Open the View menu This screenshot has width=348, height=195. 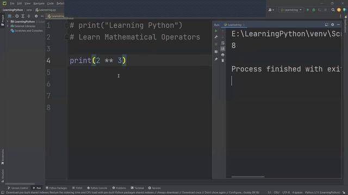point(27,3)
